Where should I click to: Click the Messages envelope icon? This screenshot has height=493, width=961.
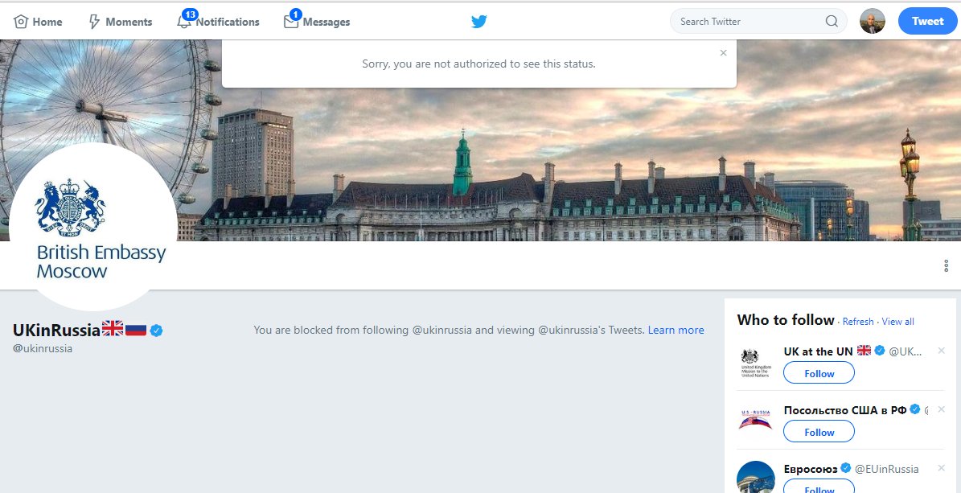tap(290, 22)
